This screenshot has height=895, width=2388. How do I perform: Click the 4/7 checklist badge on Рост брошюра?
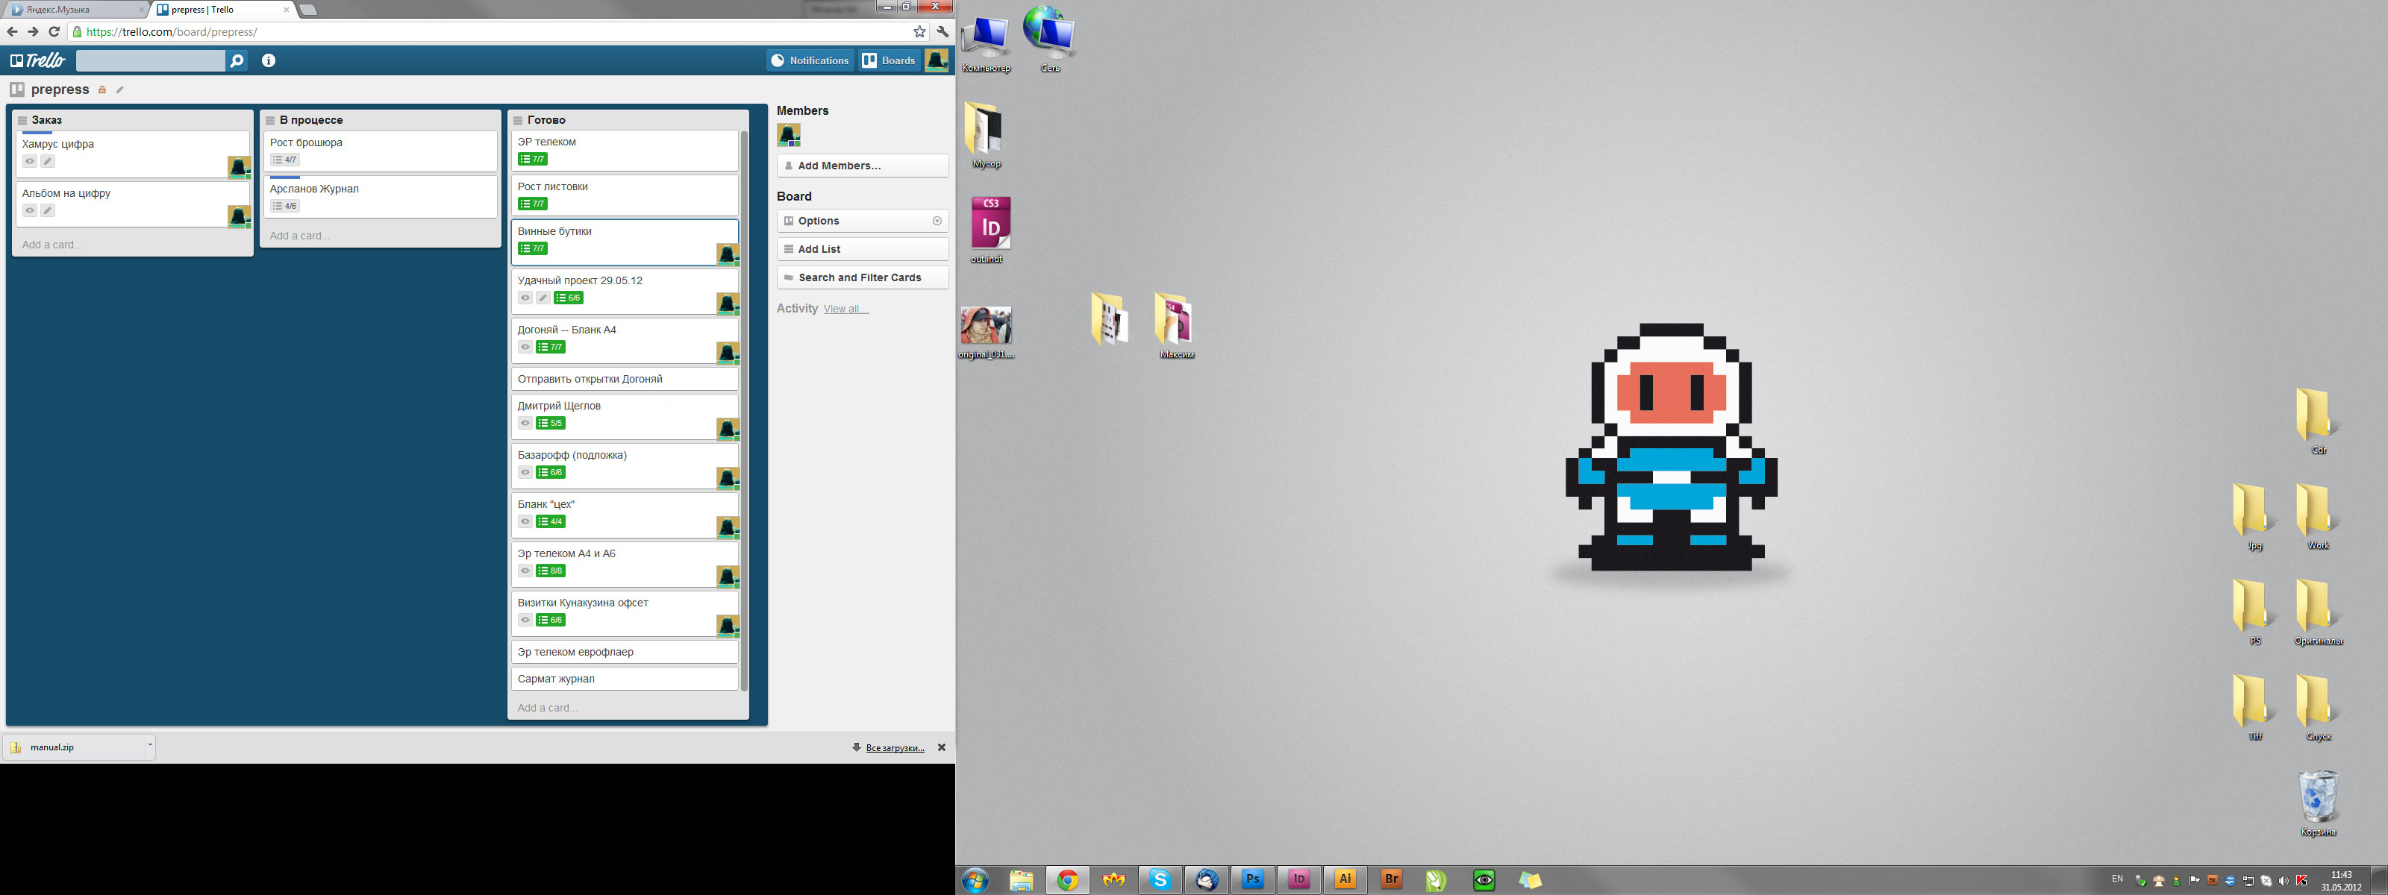(284, 160)
